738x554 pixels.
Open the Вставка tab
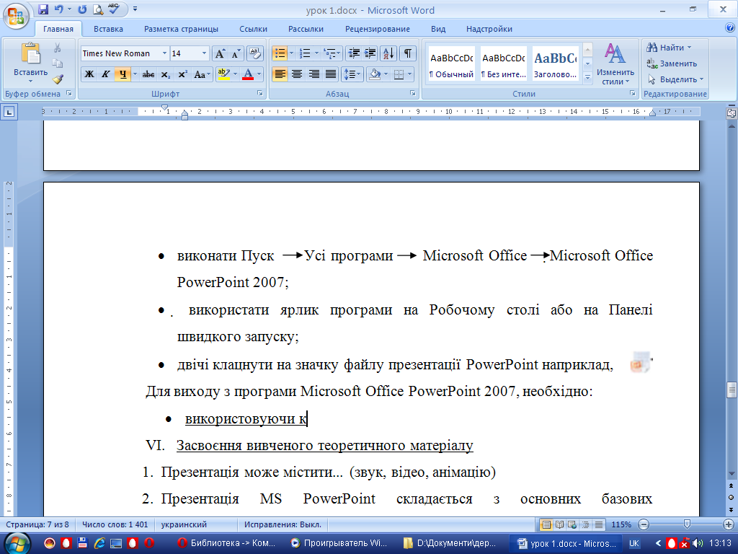pos(108,29)
